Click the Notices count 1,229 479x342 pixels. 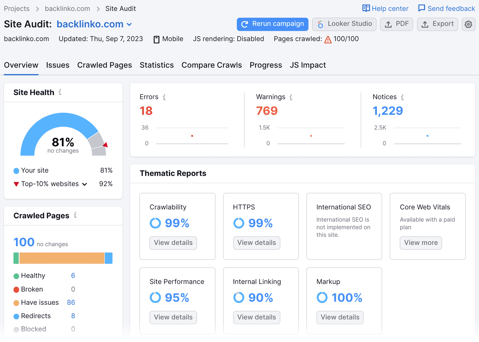coord(388,111)
